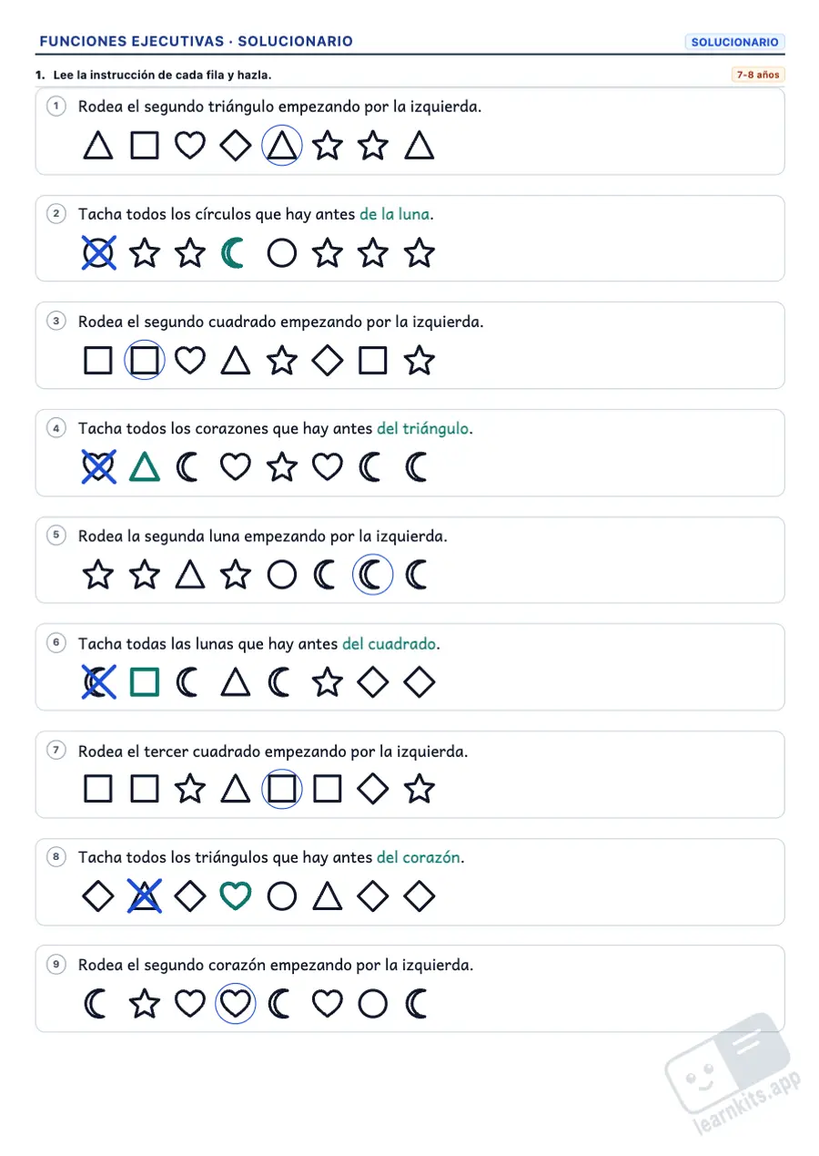819x1156 pixels.
Task: Click the circled triangle in row 1
Action: tap(282, 146)
